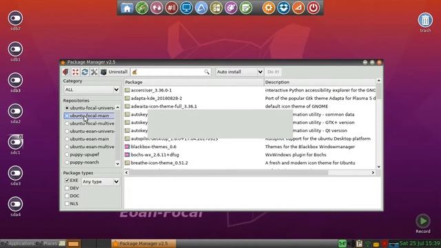
Task: Open the olive calculator dock icon
Action: [x=216, y=8]
